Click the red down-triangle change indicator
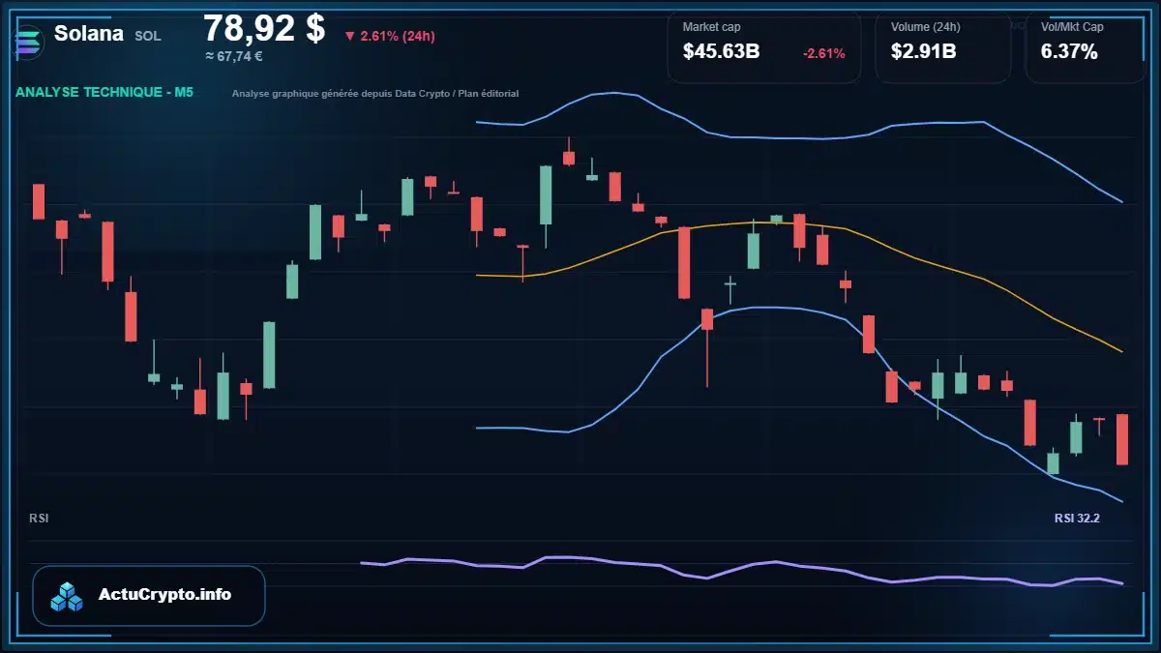The height and width of the screenshot is (653, 1161). [349, 37]
